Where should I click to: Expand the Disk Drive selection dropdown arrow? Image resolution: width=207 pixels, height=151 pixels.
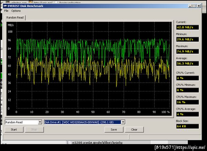[123, 122]
